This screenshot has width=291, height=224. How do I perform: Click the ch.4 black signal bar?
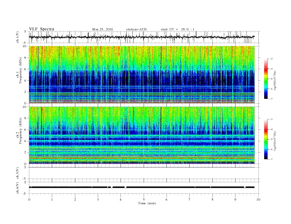coord(141,187)
